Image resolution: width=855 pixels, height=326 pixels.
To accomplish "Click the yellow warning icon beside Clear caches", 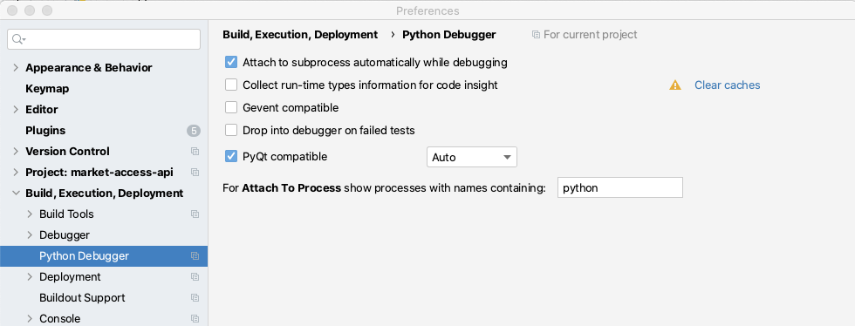I will pyautogui.click(x=675, y=85).
